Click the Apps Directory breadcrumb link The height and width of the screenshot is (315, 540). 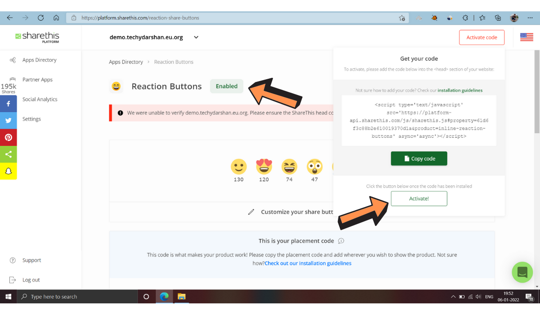click(126, 62)
